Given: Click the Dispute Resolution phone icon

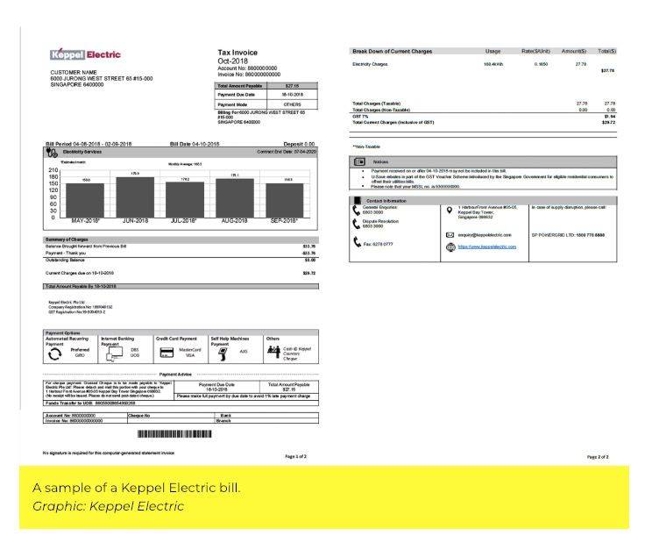Looking at the screenshot, I should click(356, 225).
